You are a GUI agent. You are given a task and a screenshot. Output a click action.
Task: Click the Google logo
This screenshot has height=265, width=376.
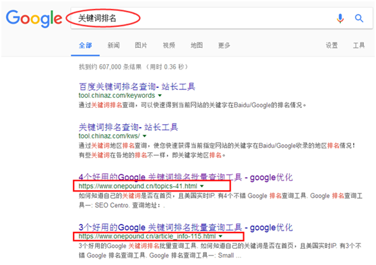pos(34,18)
